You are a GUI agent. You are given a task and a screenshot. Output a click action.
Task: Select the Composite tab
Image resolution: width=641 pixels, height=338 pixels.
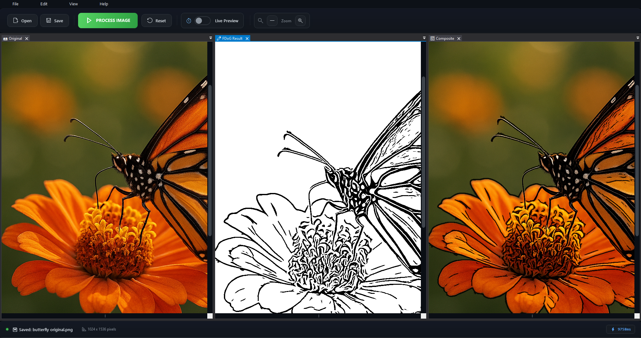(x=445, y=39)
